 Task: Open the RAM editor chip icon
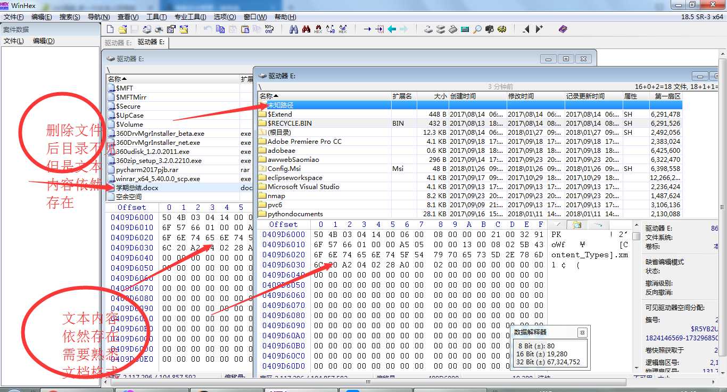(453, 29)
